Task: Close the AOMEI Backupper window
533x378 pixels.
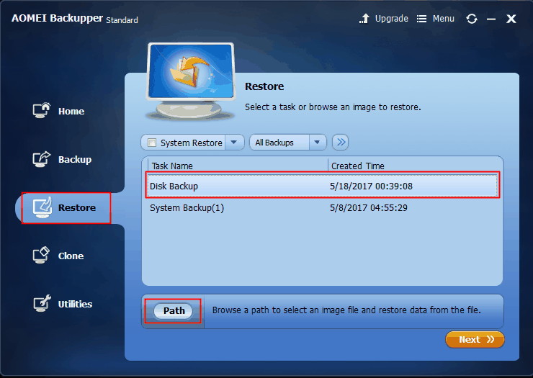Action: click(x=511, y=19)
